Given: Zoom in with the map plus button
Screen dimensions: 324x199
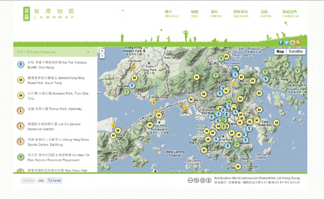Looking at the screenshot, I should coord(102,51).
